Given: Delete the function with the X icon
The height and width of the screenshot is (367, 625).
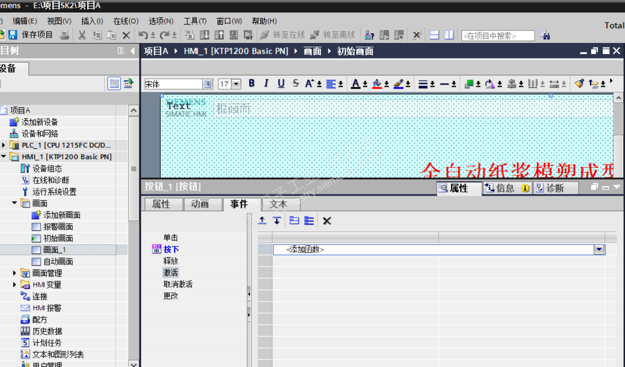Looking at the screenshot, I should click(x=327, y=221).
